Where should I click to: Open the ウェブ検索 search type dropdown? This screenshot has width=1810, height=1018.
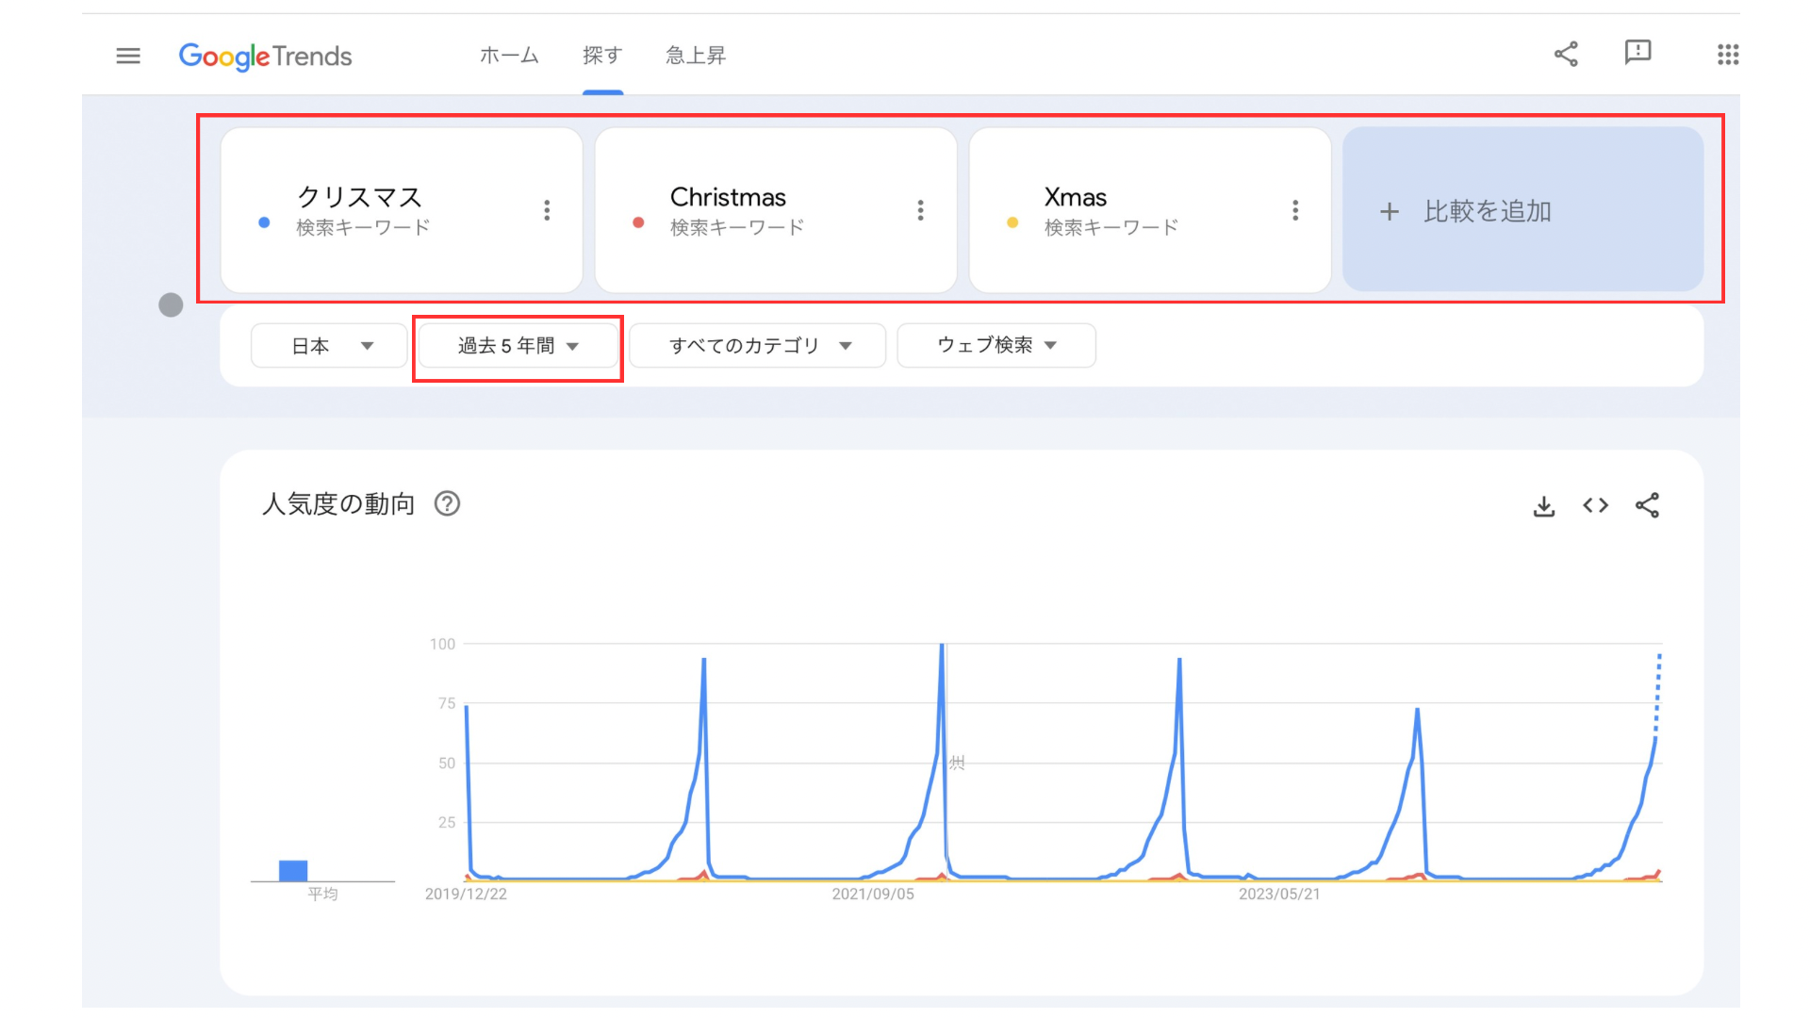click(995, 346)
